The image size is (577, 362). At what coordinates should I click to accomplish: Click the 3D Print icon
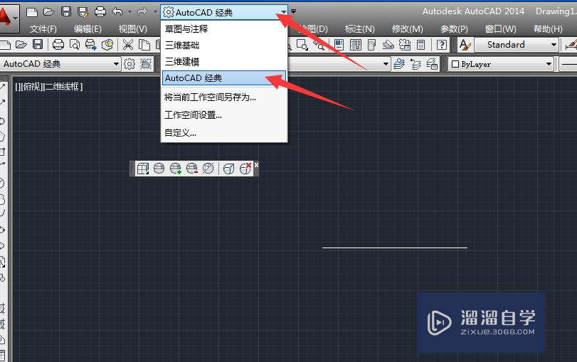(x=107, y=45)
